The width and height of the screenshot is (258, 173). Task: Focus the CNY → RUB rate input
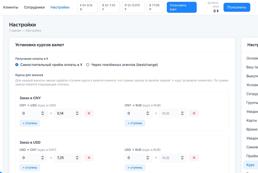click(173, 113)
